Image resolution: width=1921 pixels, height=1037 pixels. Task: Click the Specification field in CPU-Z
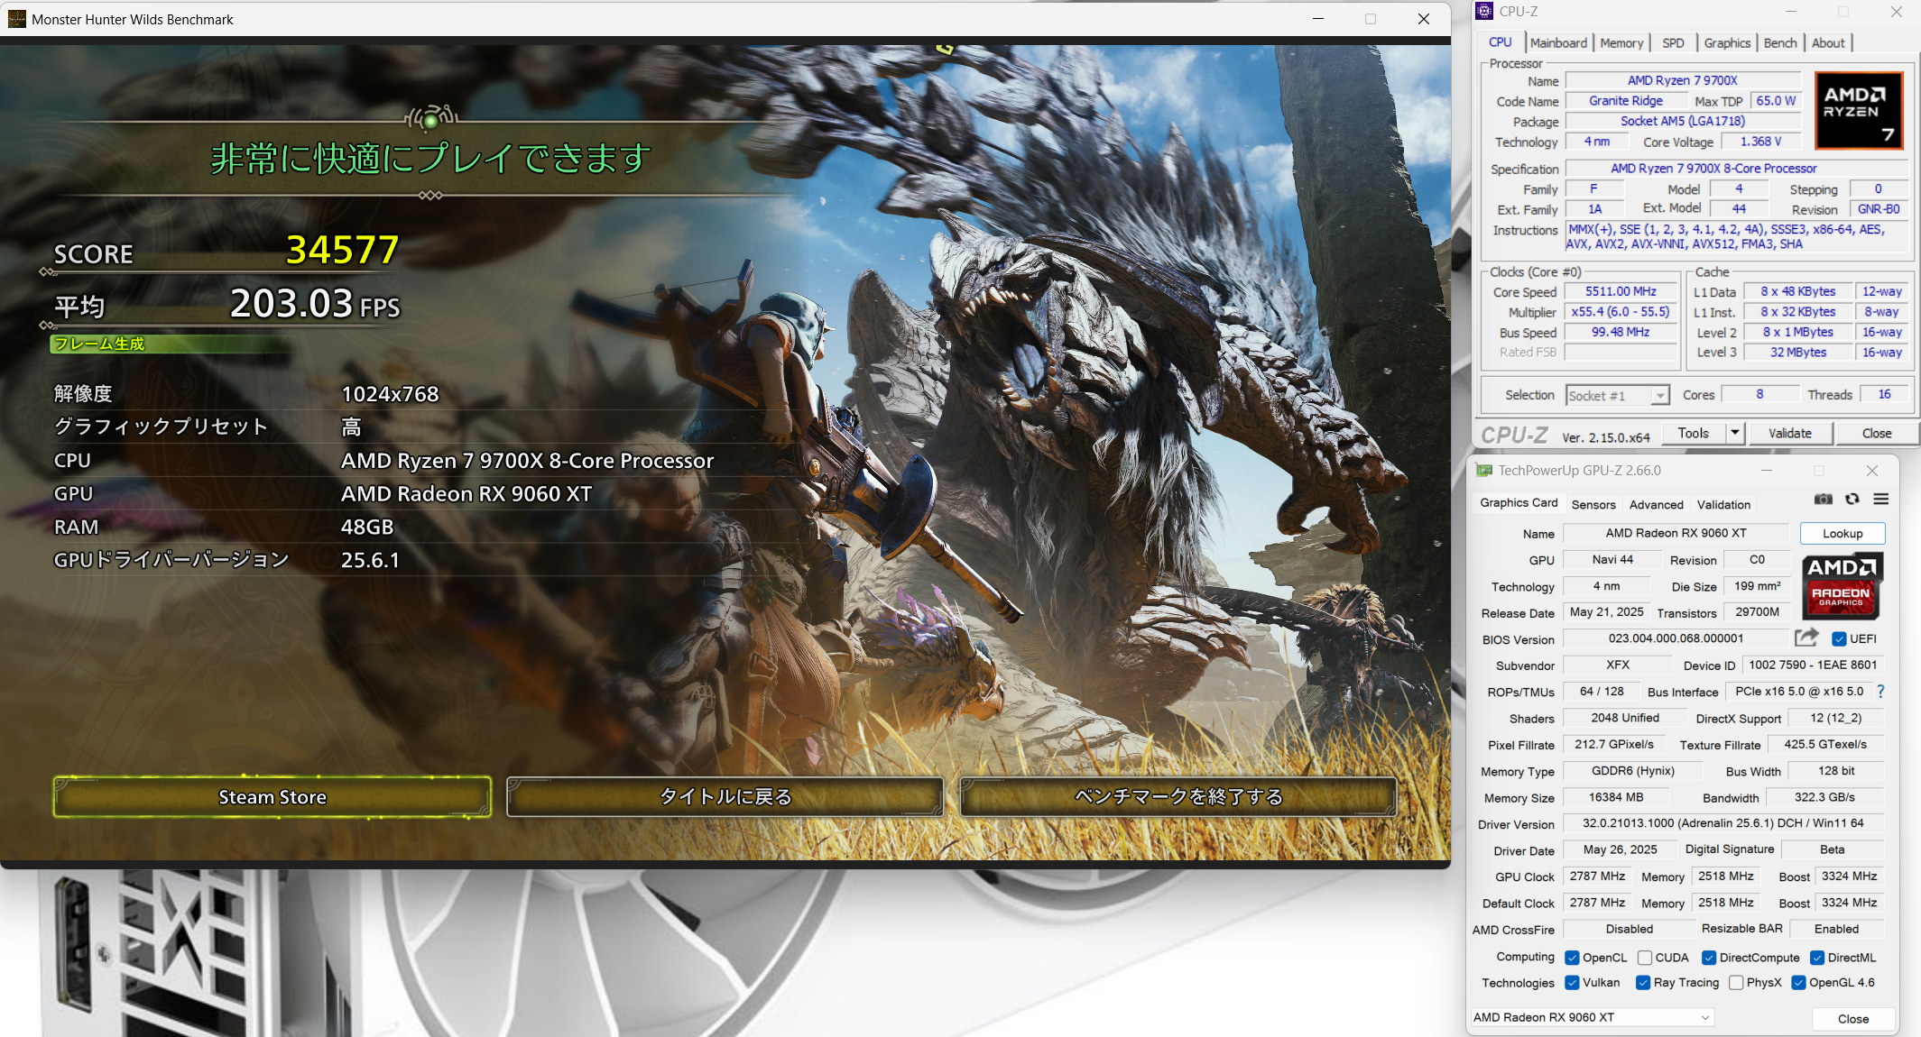pyautogui.click(x=1736, y=169)
